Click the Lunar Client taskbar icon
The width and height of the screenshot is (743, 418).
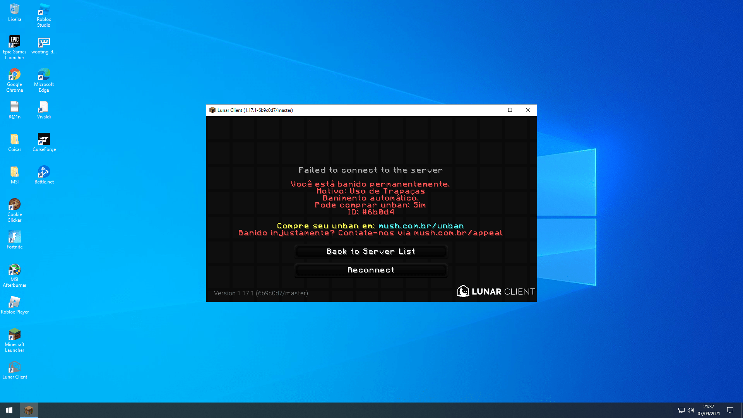(x=29, y=410)
